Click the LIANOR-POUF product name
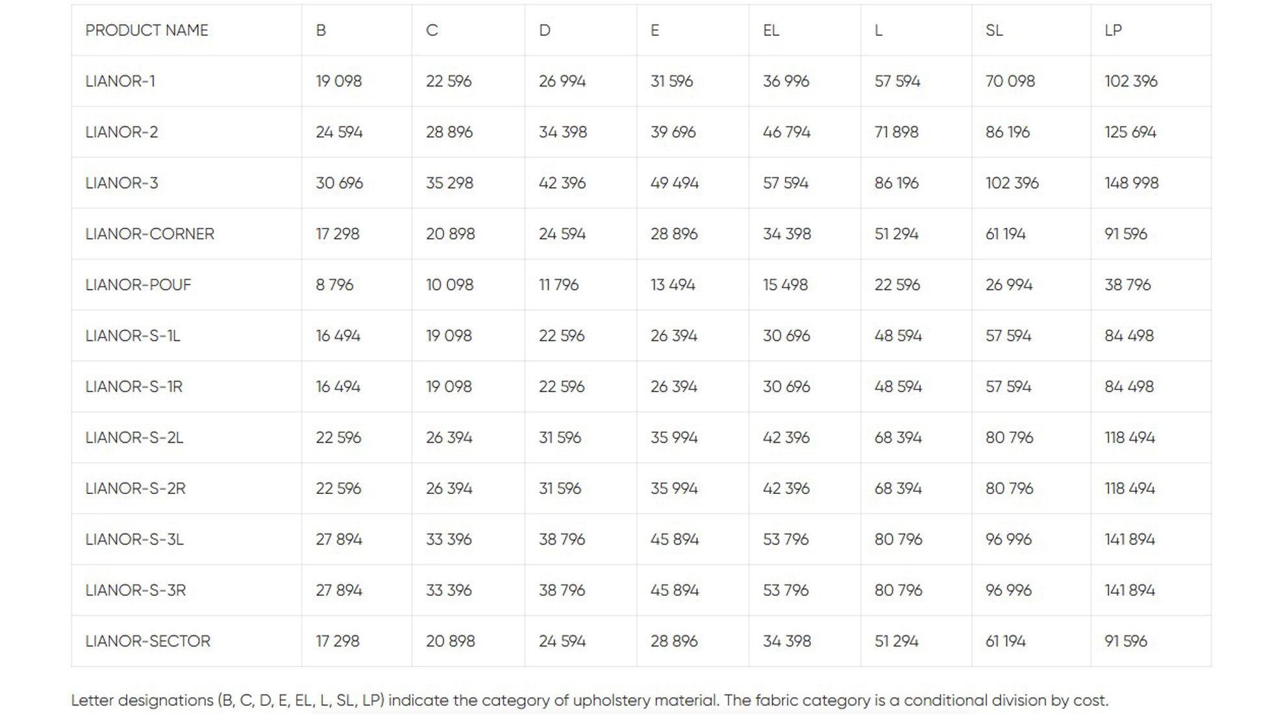 point(138,285)
